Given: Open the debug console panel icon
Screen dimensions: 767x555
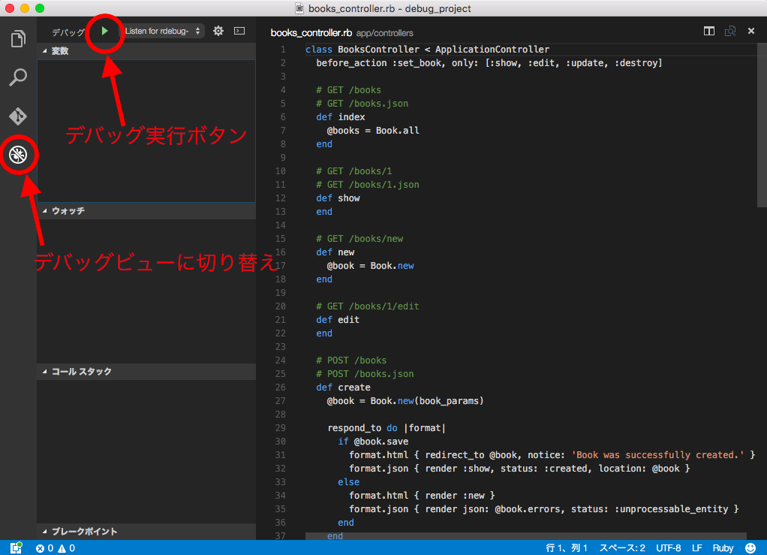Looking at the screenshot, I should (239, 31).
